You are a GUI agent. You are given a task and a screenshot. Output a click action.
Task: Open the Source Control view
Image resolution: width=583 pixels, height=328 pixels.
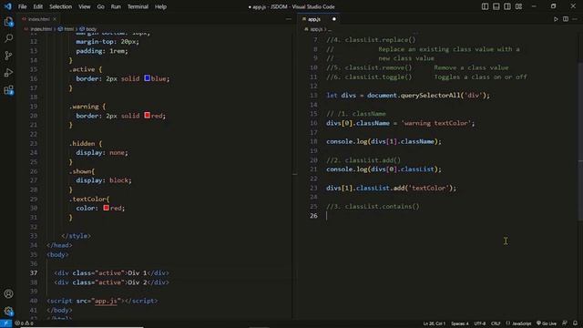(x=8, y=56)
